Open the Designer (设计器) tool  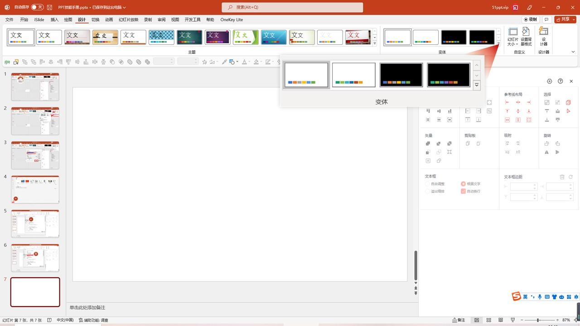[543, 36]
